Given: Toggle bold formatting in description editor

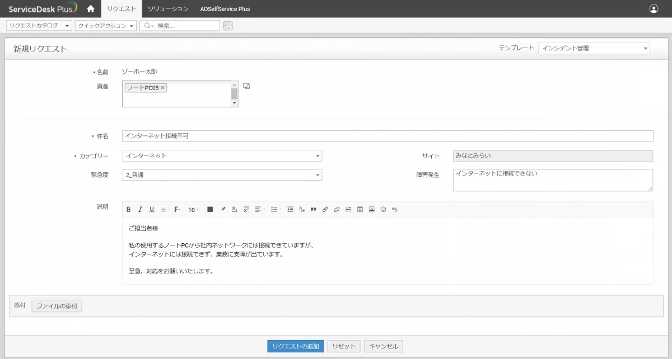Looking at the screenshot, I should coord(128,210).
